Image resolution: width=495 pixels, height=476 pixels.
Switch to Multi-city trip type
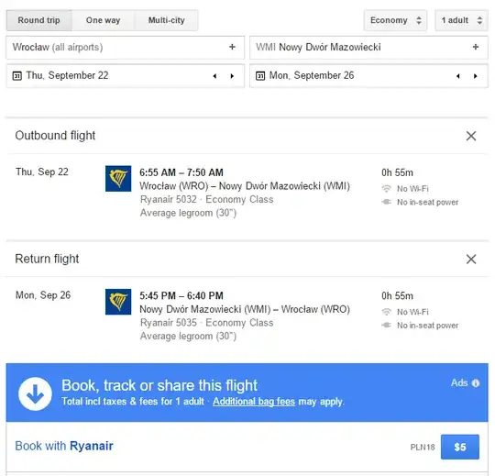point(166,20)
